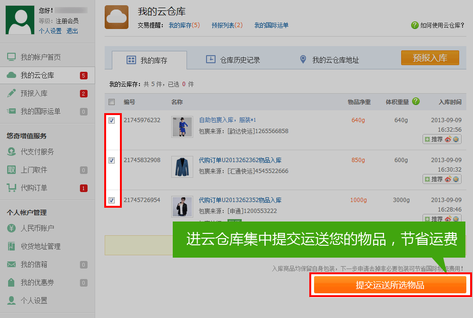The width and height of the screenshot is (473, 318).
Task: Open 预报入库 in the sidebar
Action: click(x=34, y=94)
